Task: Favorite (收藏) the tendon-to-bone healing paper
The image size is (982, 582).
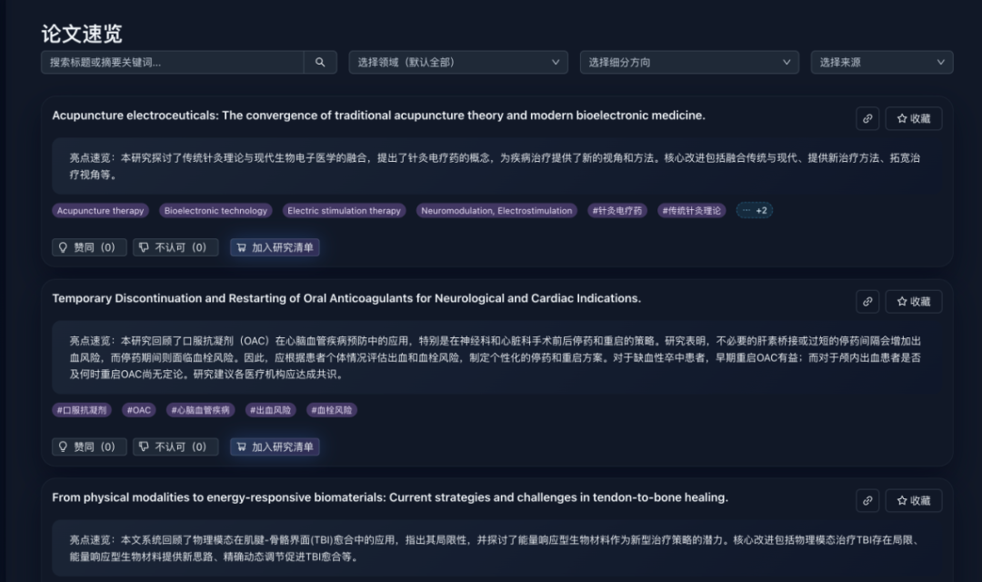Action: (914, 500)
